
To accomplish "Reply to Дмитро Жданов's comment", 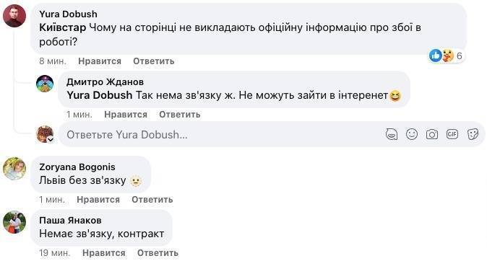I will (180, 115).
